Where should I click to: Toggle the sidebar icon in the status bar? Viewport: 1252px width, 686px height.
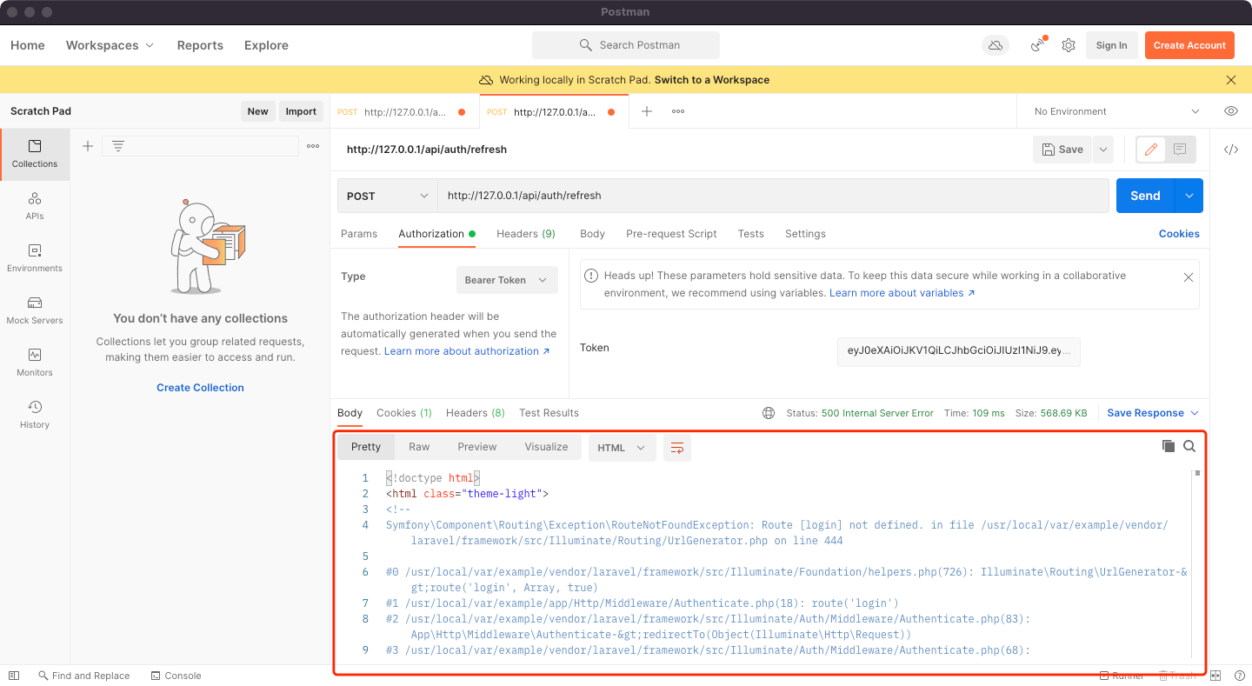13,676
